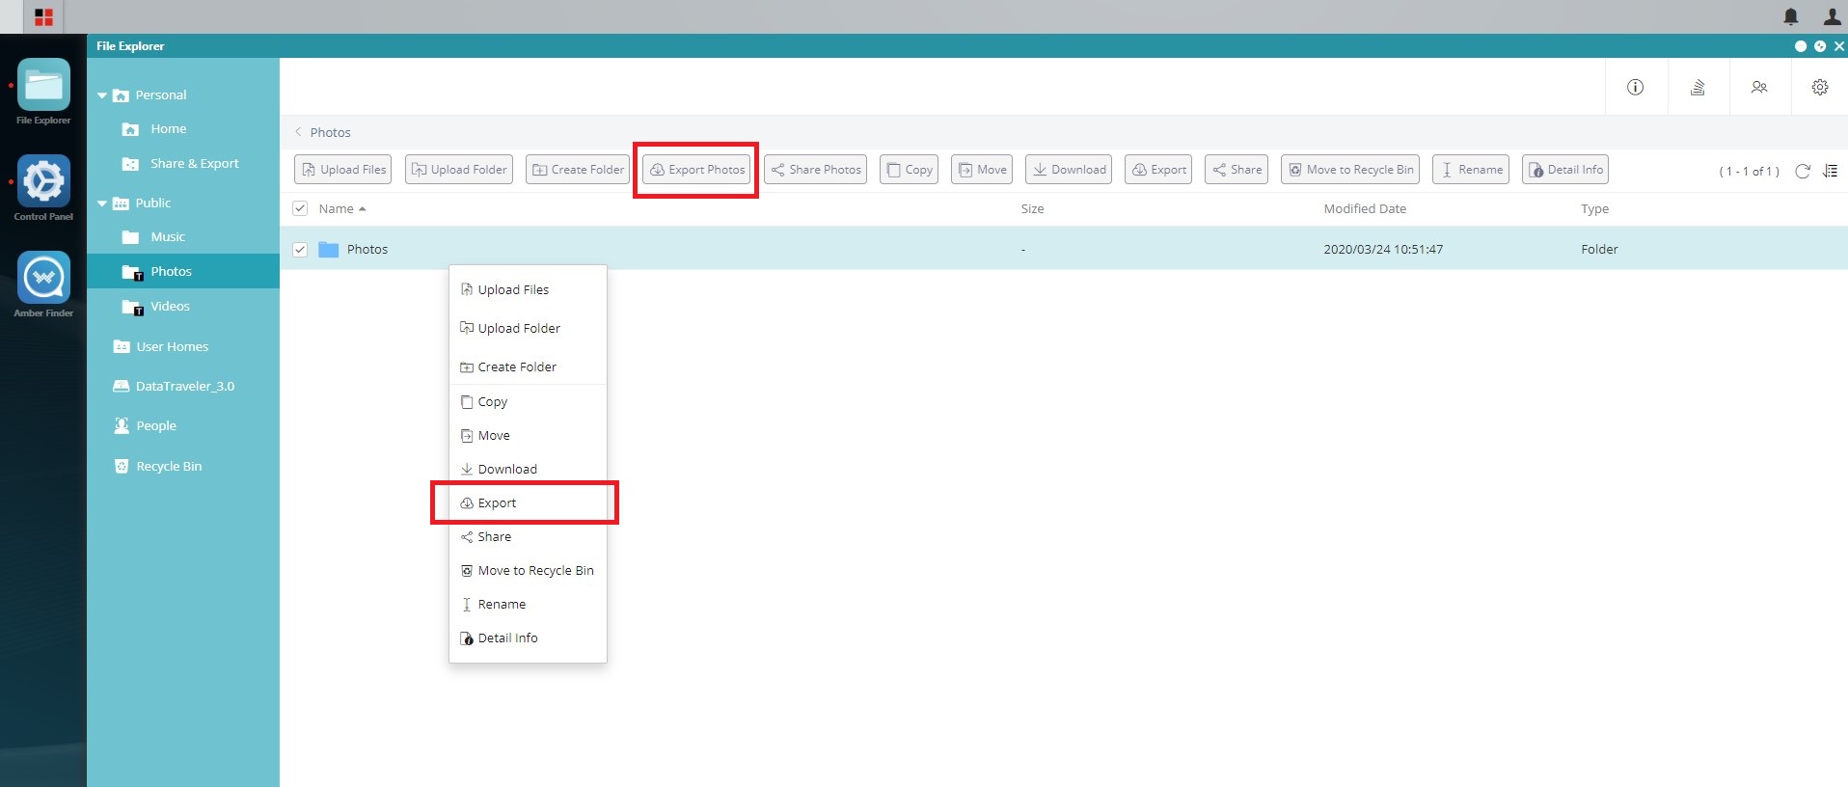Click the Share toolbar button
The width and height of the screenshot is (1848, 787).
[x=1237, y=169]
